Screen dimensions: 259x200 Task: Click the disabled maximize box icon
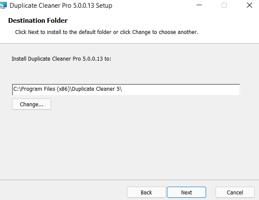tap(224, 5)
